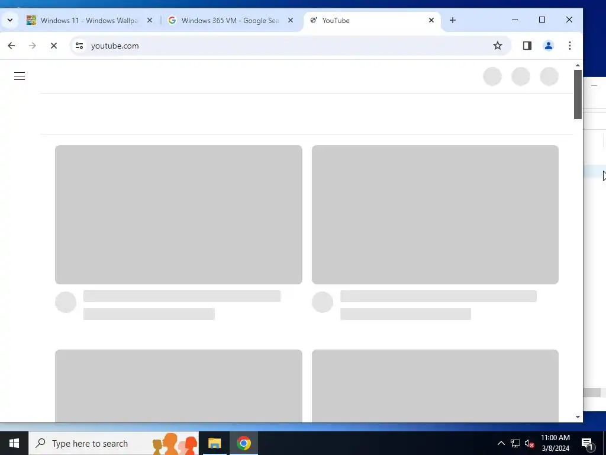Click the muted volume tray icon
This screenshot has height=455, width=606.
(529, 443)
